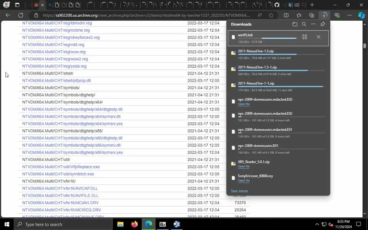Select the 2011-NexusOne-1.5.zip download item

tap(278, 54)
